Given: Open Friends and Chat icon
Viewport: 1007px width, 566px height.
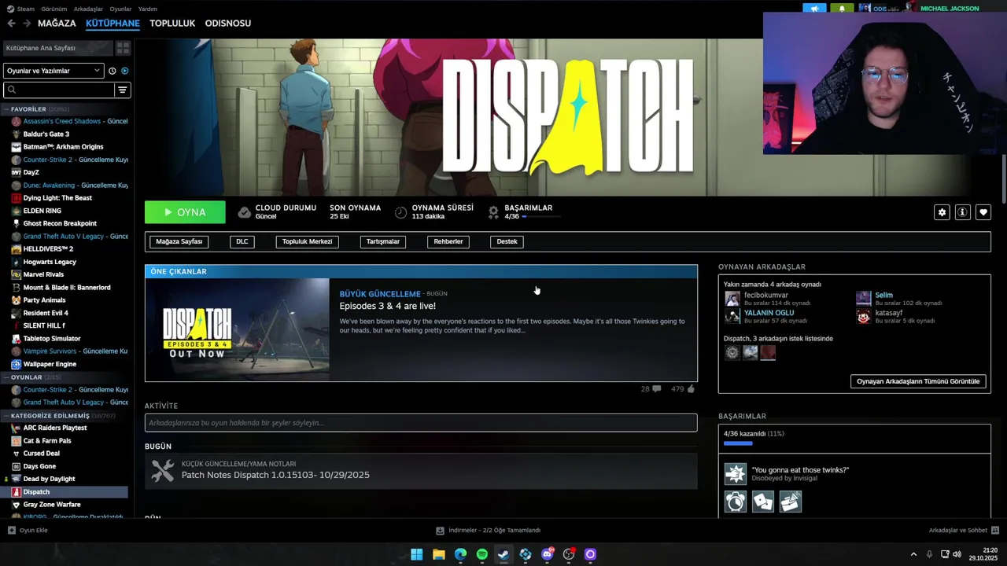Looking at the screenshot, I should click(x=995, y=531).
